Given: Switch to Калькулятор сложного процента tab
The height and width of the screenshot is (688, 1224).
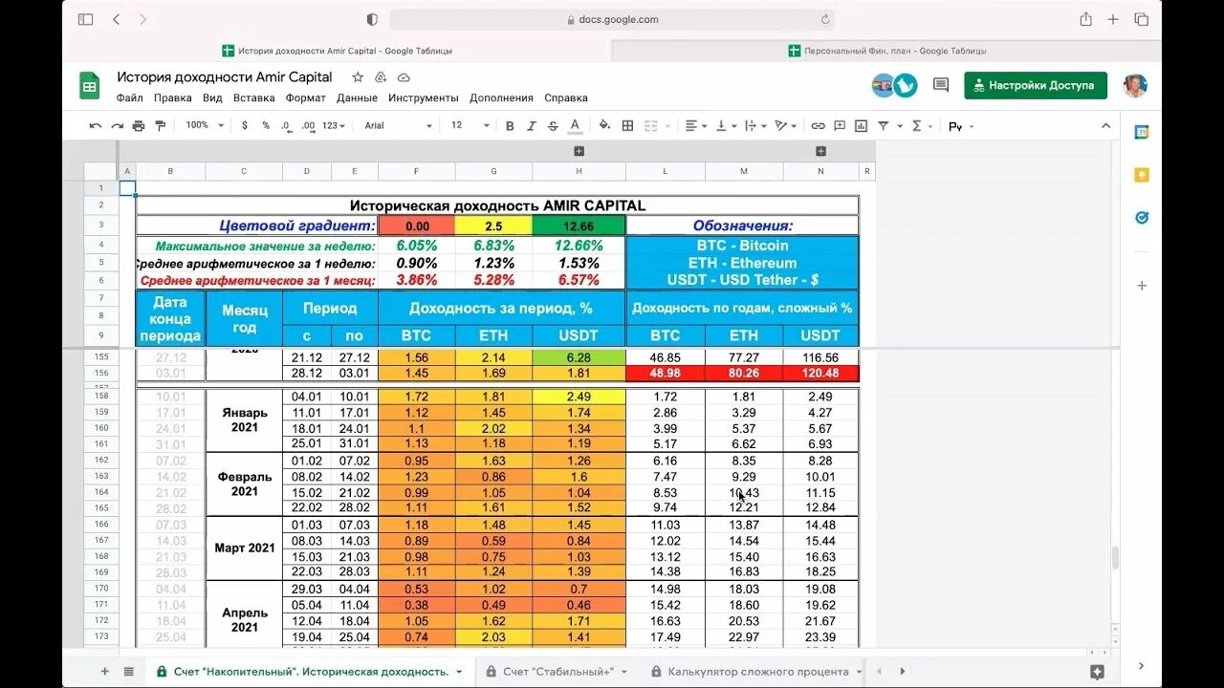Looking at the screenshot, I should click(x=758, y=672).
